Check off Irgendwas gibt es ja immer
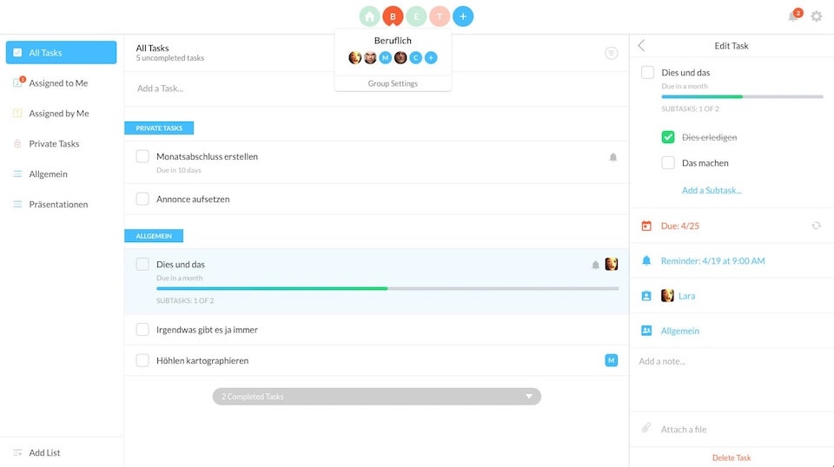834x467 pixels. pos(142,329)
